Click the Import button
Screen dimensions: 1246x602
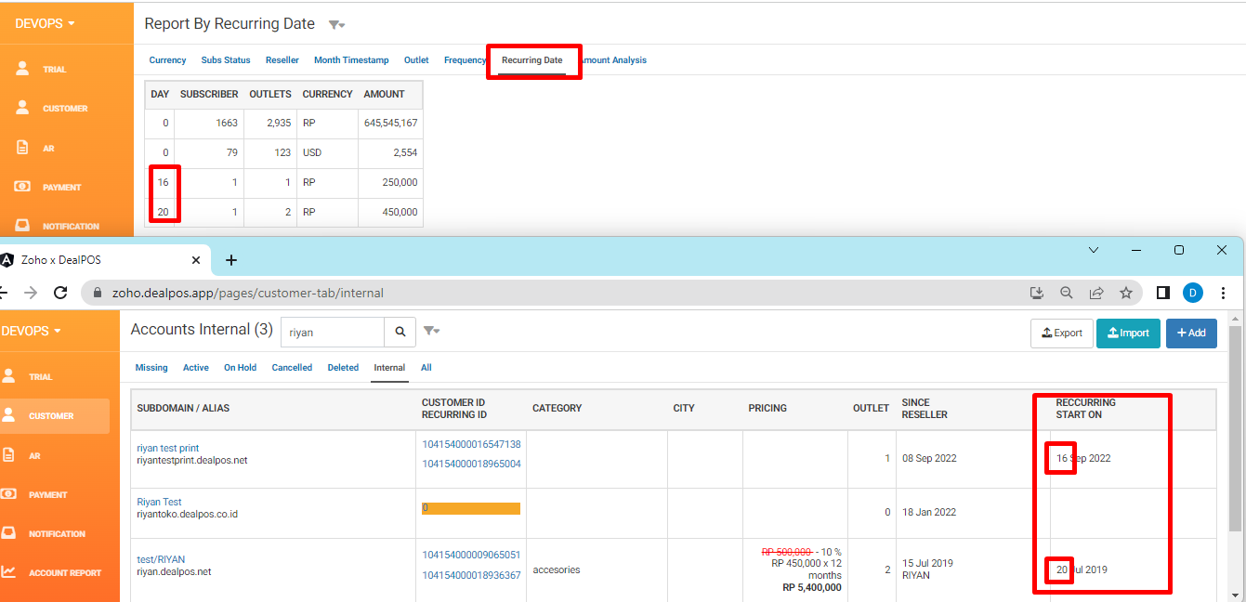(x=1128, y=334)
